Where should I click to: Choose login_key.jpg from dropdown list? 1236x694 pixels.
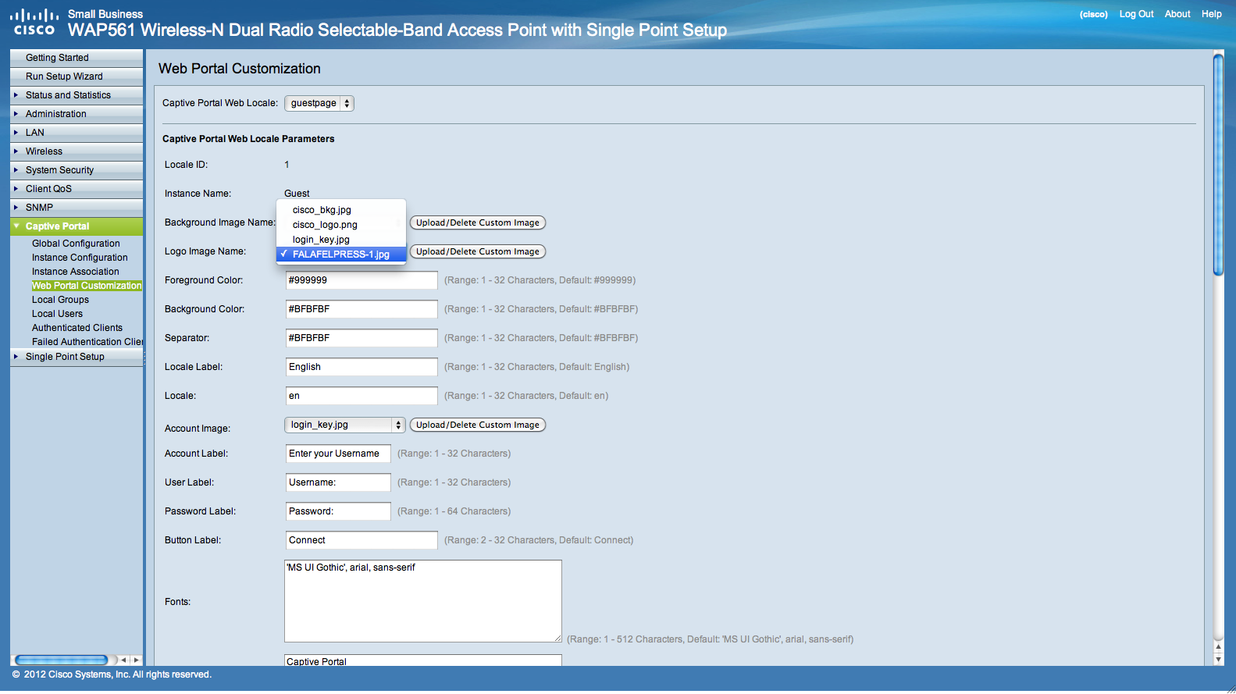pyautogui.click(x=341, y=240)
